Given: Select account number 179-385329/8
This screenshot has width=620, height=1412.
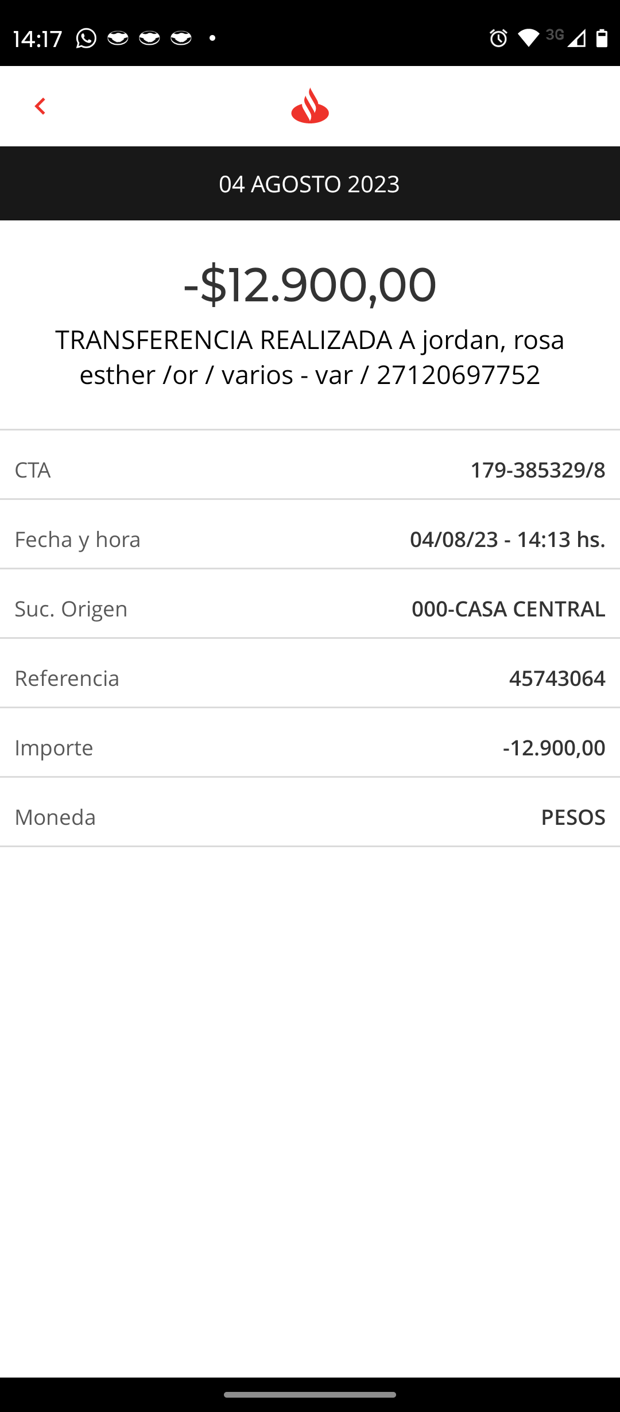Looking at the screenshot, I should (x=537, y=470).
